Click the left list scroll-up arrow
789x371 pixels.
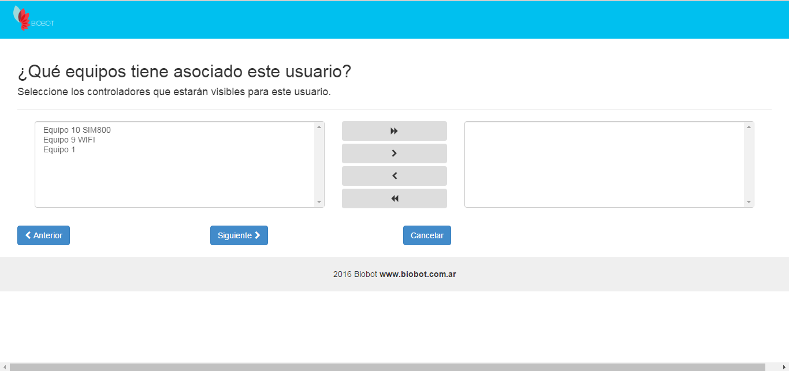(319, 127)
